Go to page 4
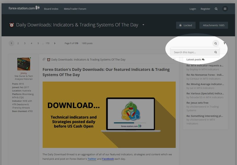 (31, 43)
